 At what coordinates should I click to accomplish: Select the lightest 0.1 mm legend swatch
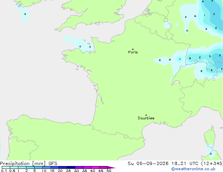pos(6,167)
